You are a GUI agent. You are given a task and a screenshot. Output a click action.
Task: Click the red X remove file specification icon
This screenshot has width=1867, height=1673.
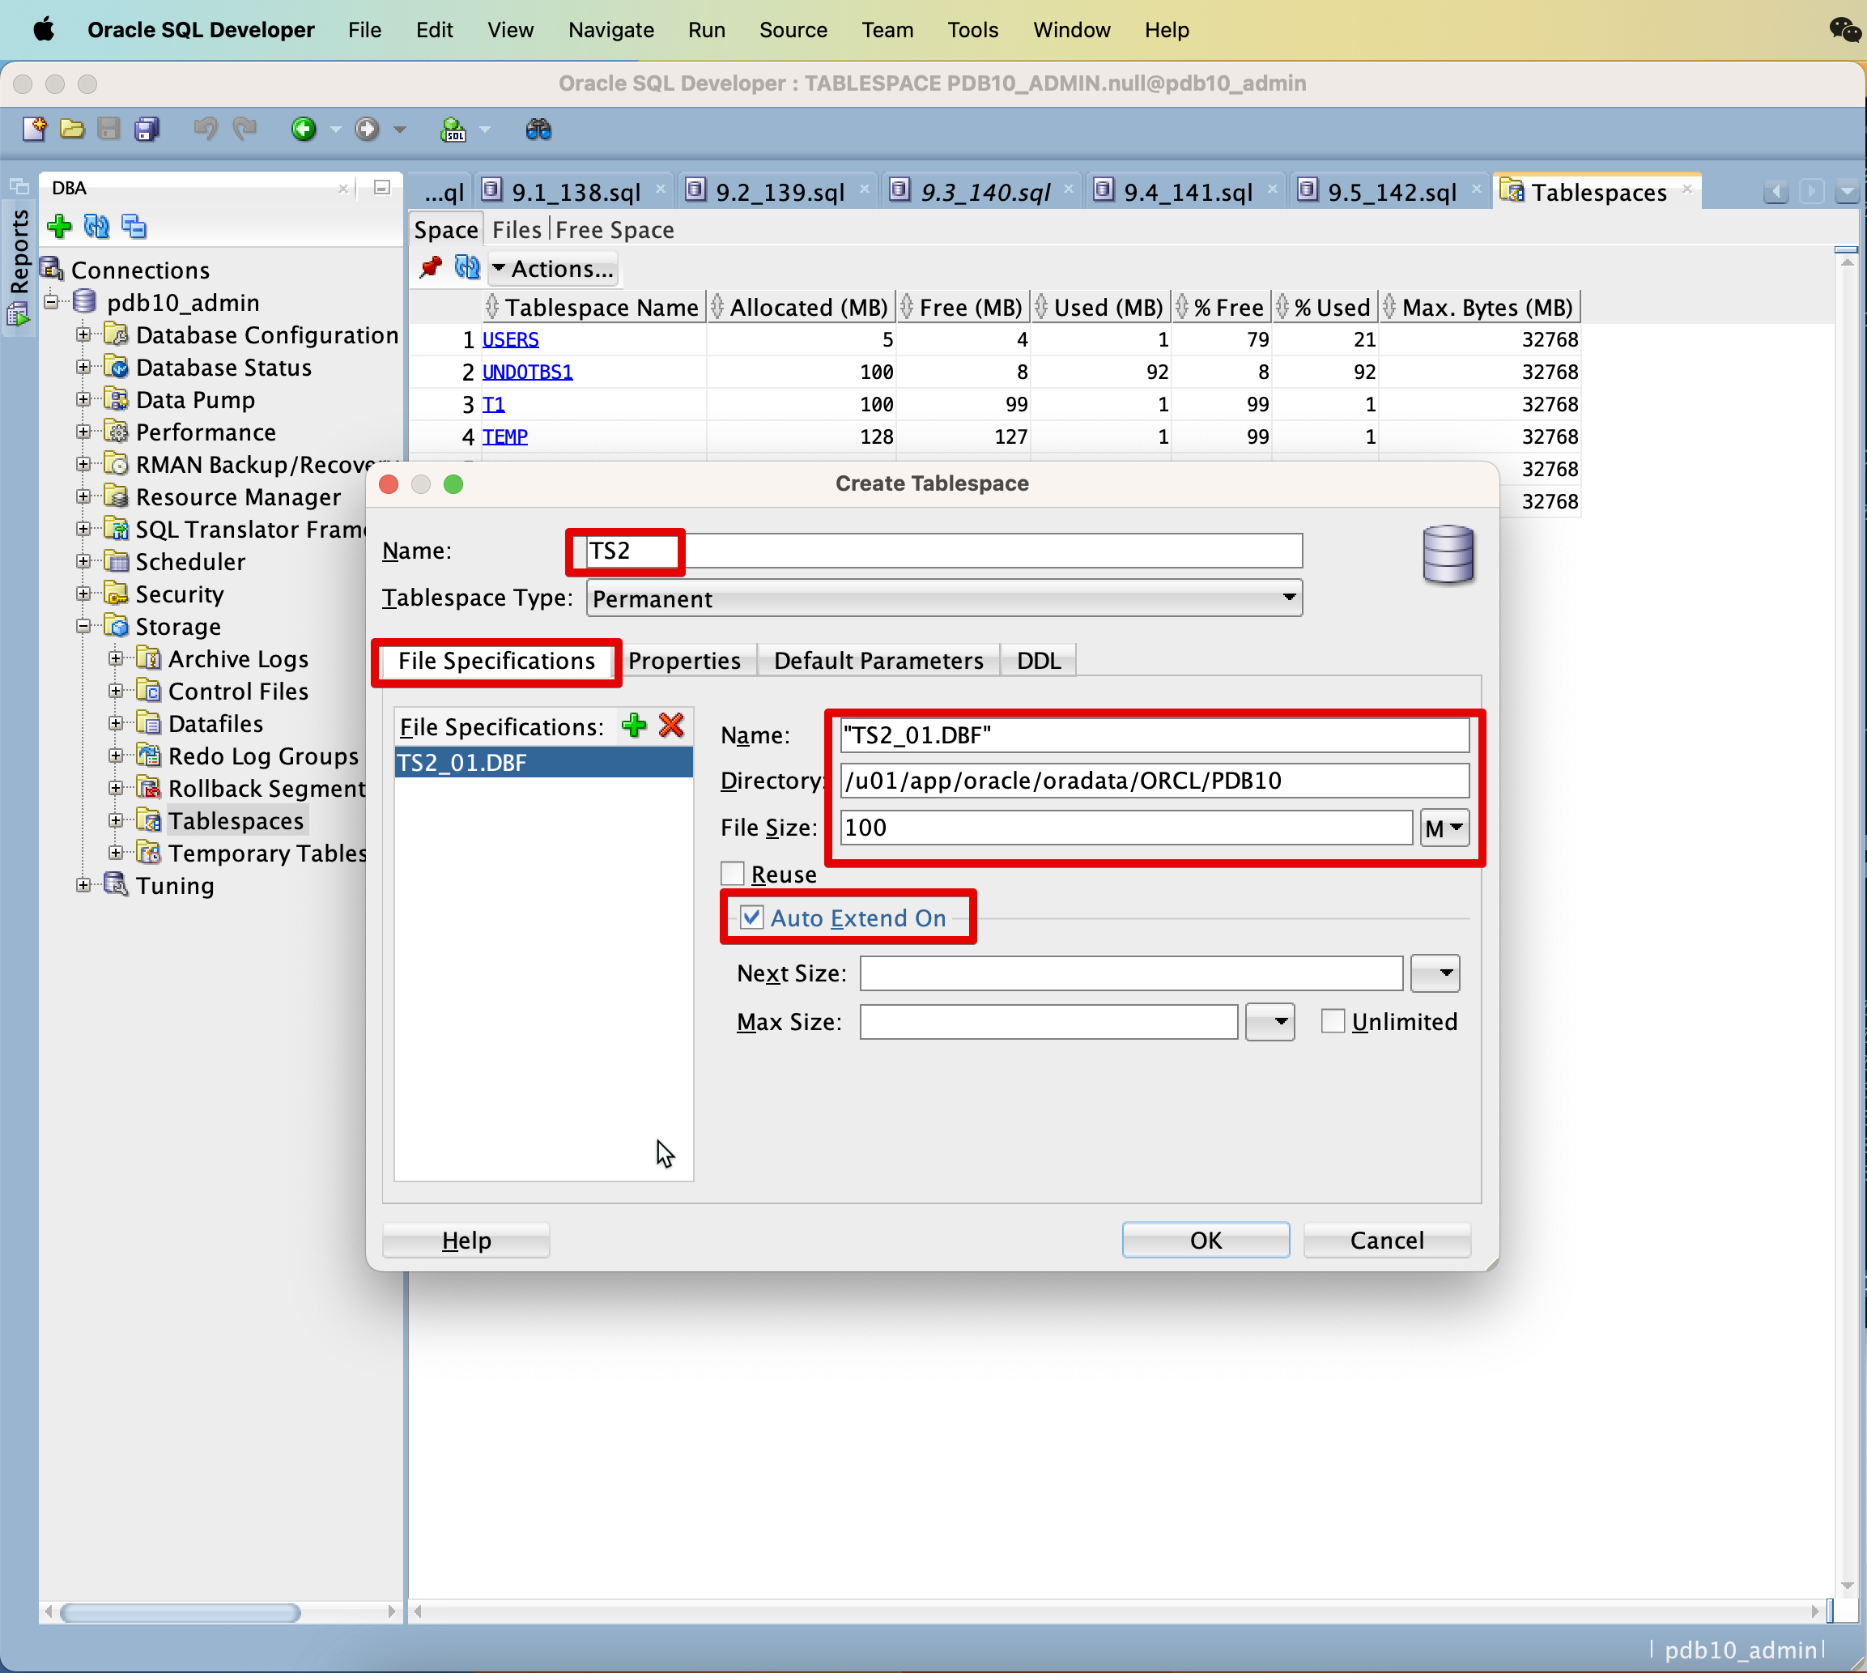tap(672, 726)
